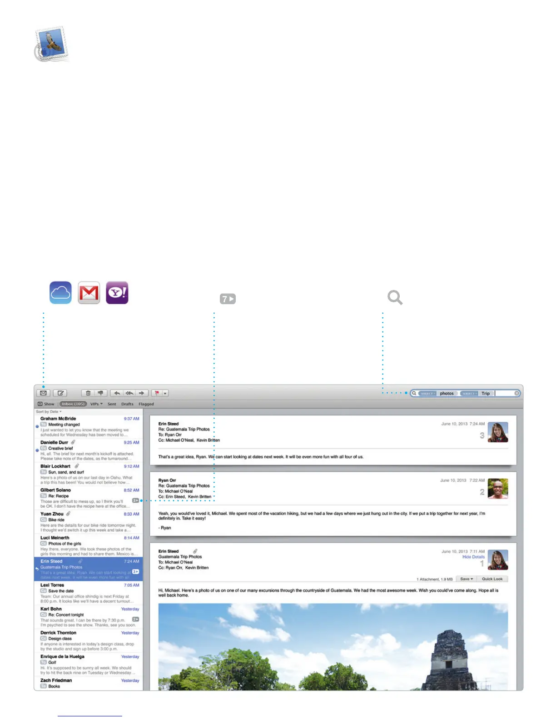Image resolution: width=556 pixels, height=720 pixels.
Task: Open the flag color dropdown arrow
Action: (165, 393)
